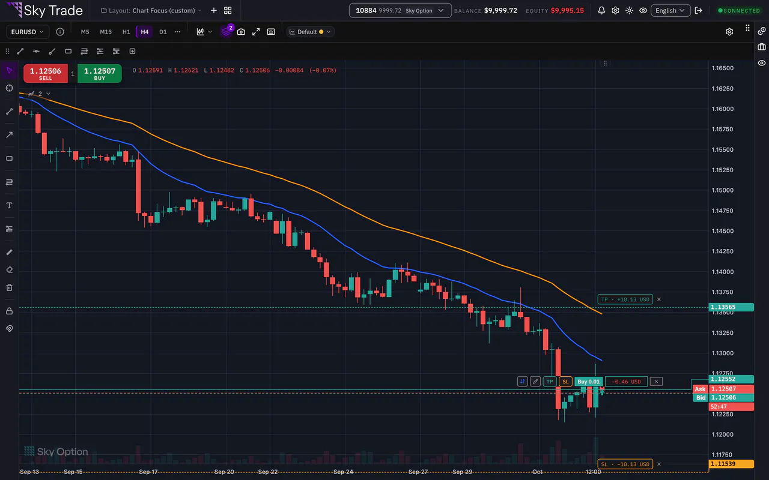The width and height of the screenshot is (769, 480).
Task: Open chart settings gear in chart toolbar
Action: tap(729, 32)
